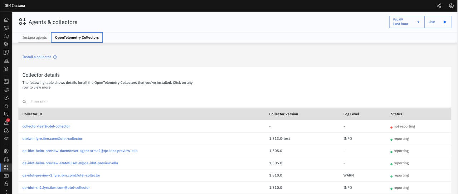This screenshot has width=458, height=194.
Task: Select the highlighted Agents & collectors sidebar icon
Action: [6, 167]
